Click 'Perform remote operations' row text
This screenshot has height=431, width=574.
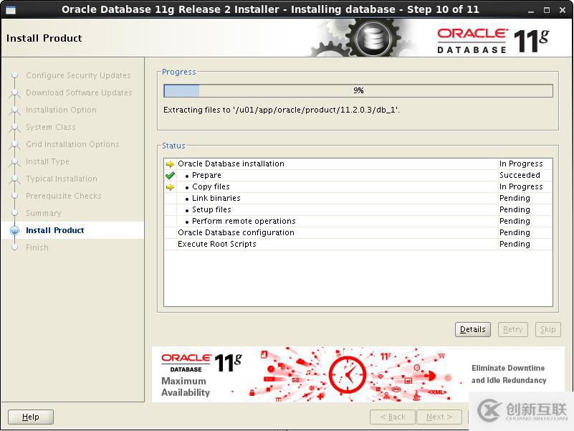pos(244,222)
